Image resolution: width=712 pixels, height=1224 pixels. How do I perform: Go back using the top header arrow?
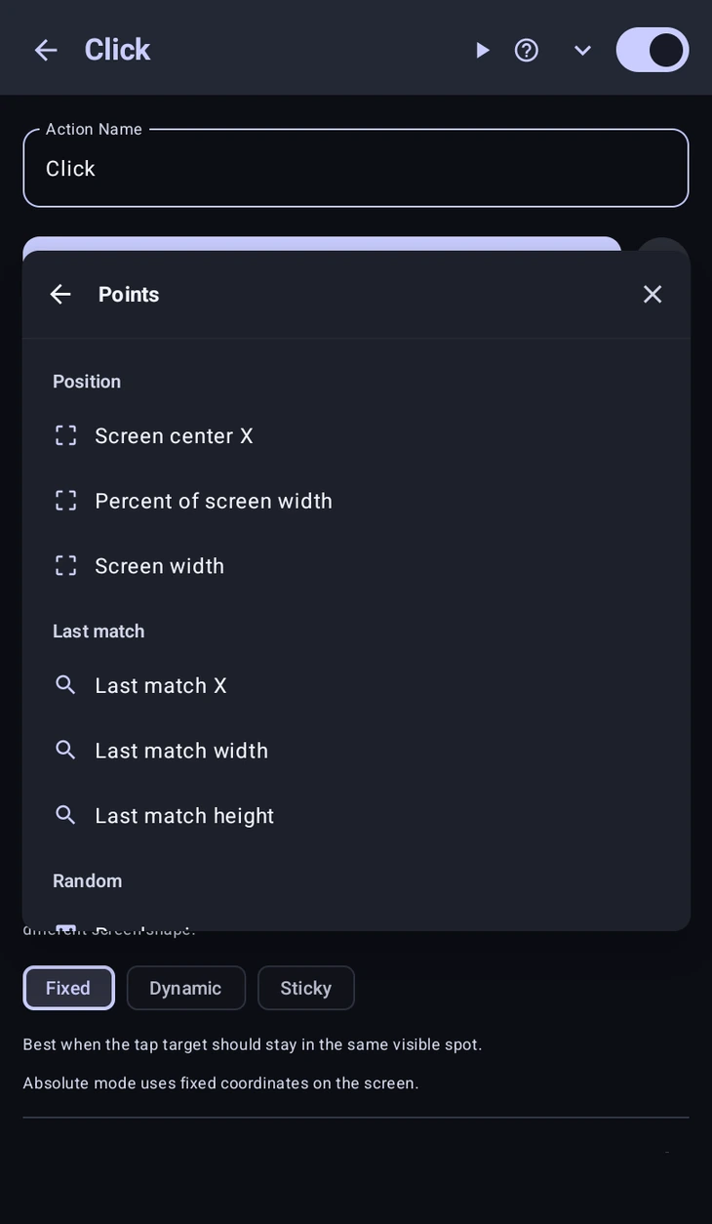(46, 50)
